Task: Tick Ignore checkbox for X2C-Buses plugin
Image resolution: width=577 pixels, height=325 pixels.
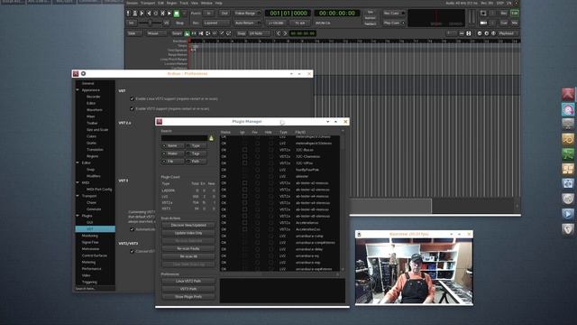Action: [x=244, y=150]
